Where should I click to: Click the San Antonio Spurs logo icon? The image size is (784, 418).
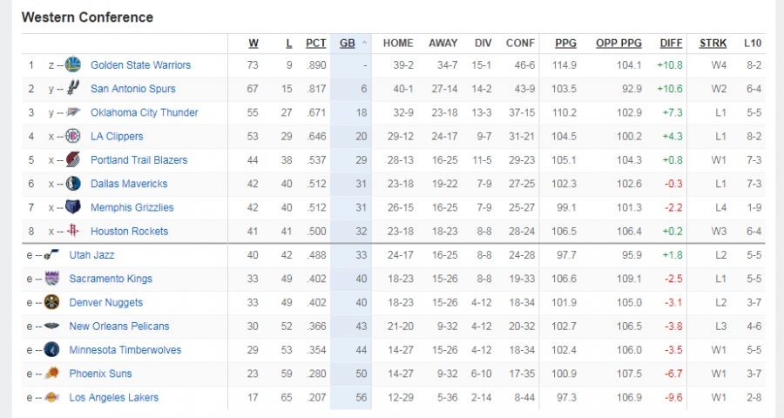coord(72,88)
